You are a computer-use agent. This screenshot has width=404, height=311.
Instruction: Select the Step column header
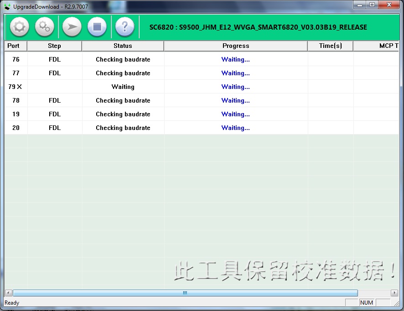[x=54, y=46]
